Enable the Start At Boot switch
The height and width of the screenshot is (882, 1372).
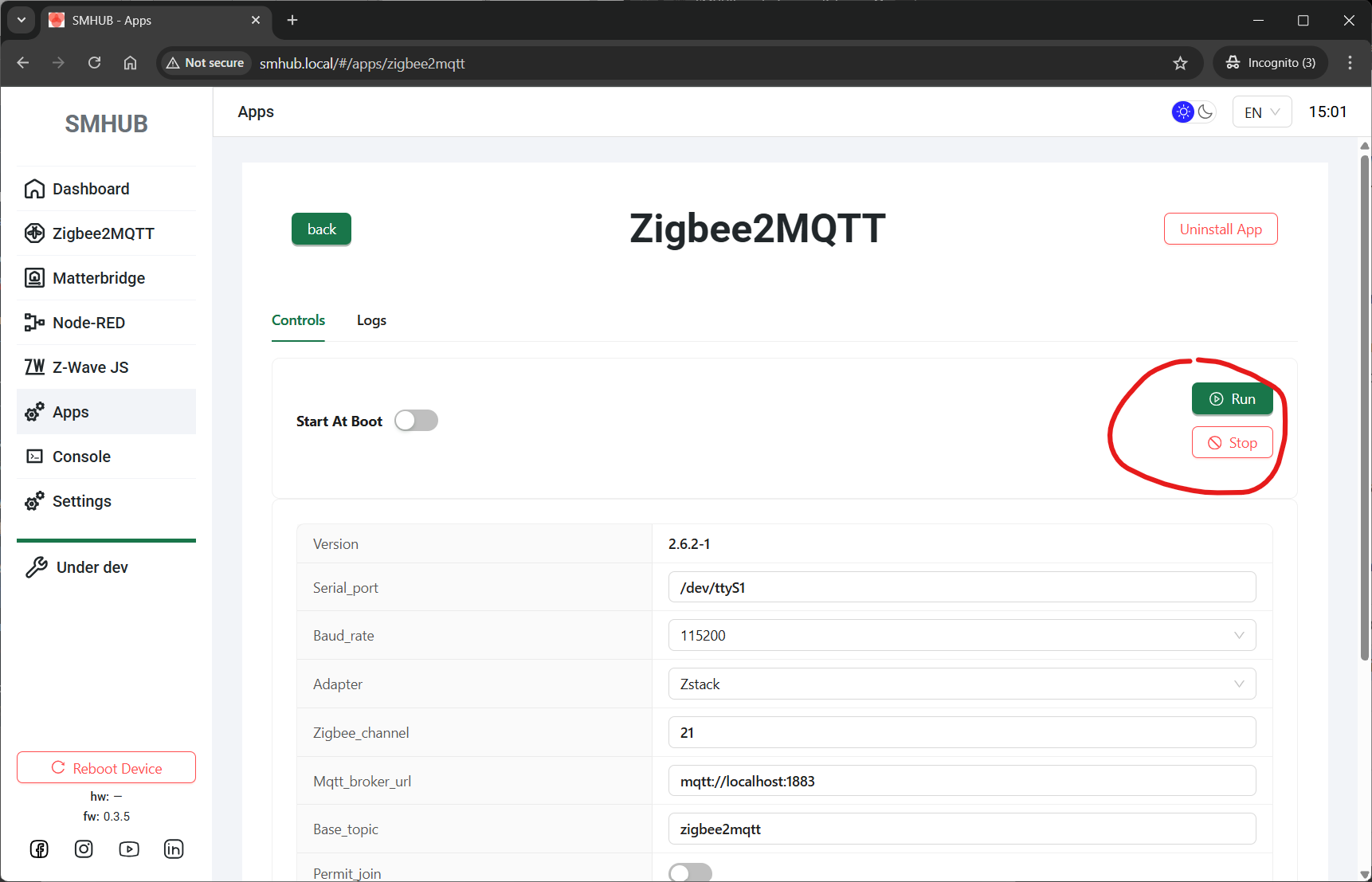[x=416, y=421]
